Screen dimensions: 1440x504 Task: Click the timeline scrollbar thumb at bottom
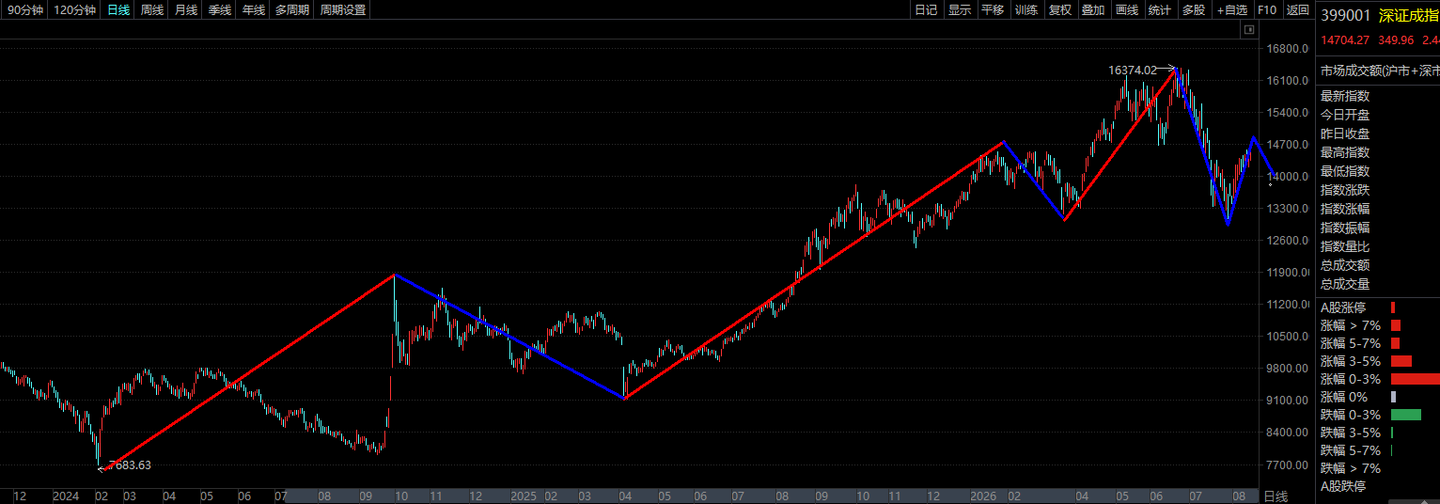[x=774, y=496]
